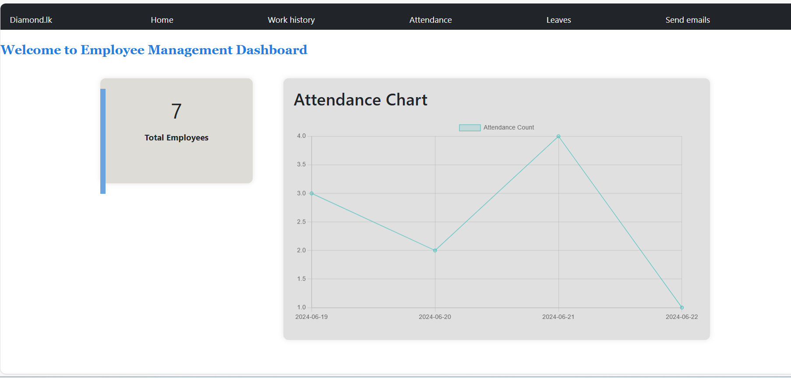Click the employee count number 7
791x378 pixels.
click(177, 111)
